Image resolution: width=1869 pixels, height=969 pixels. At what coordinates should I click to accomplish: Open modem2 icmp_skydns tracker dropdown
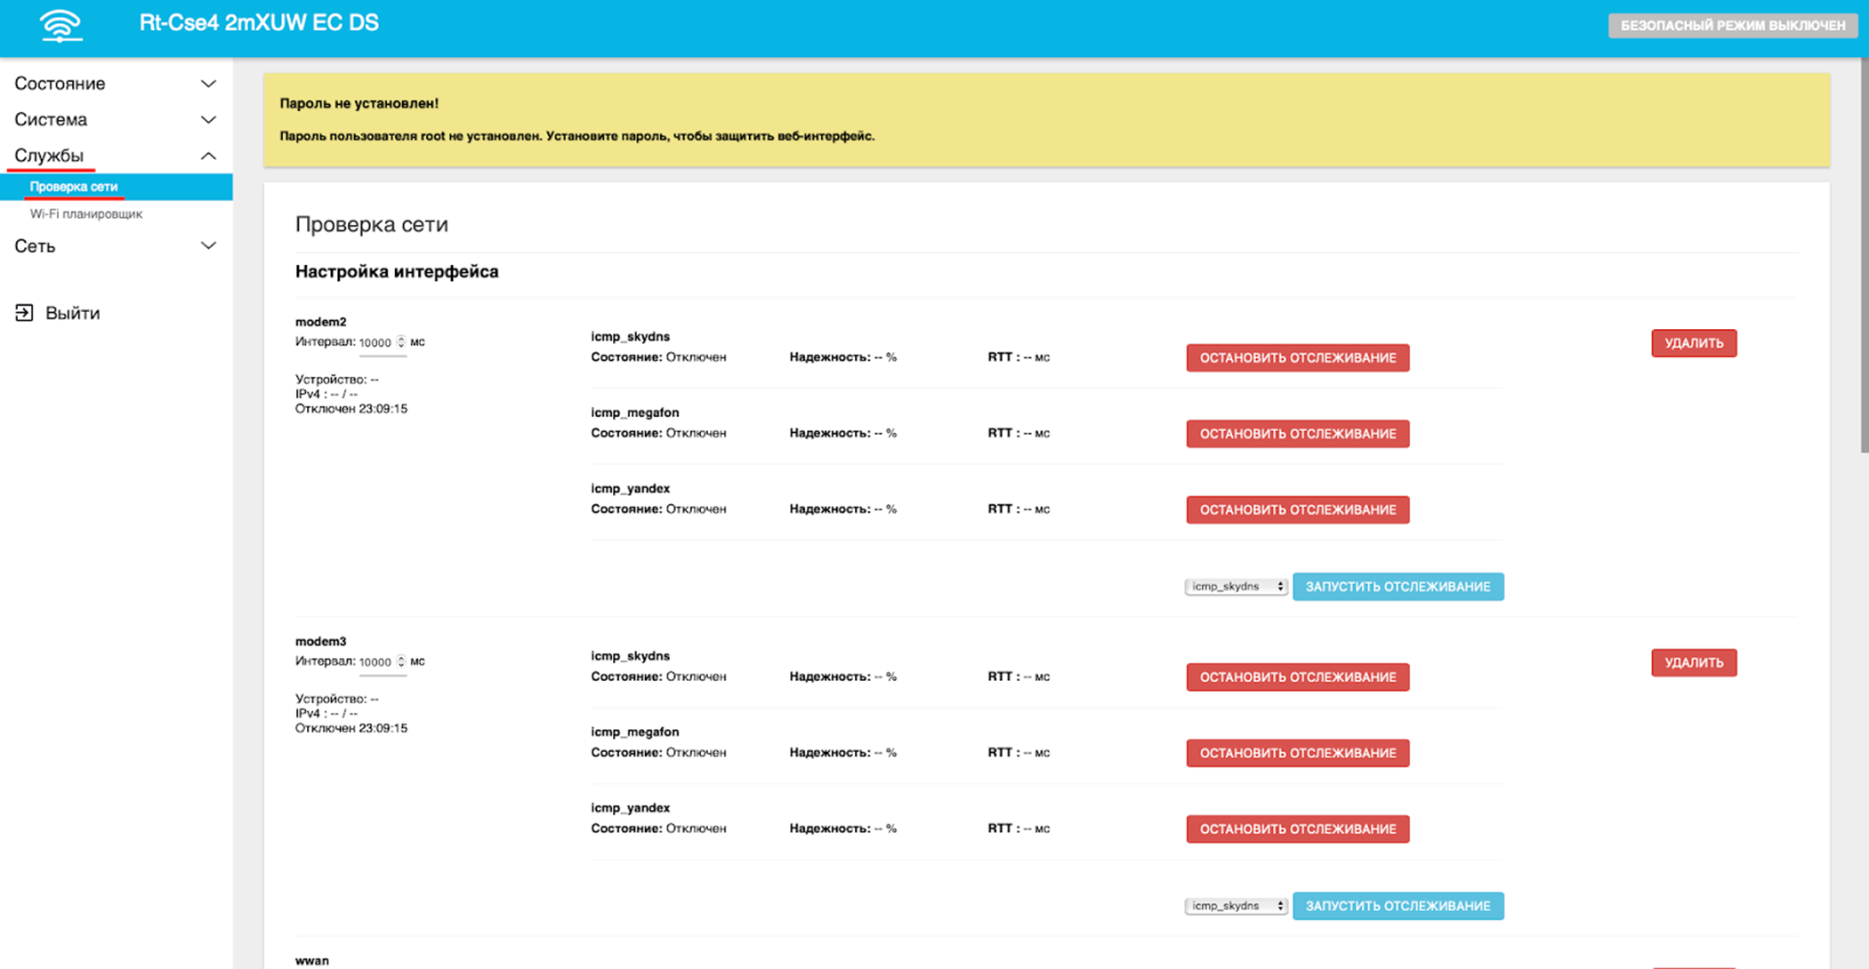pyautogui.click(x=1236, y=587)
